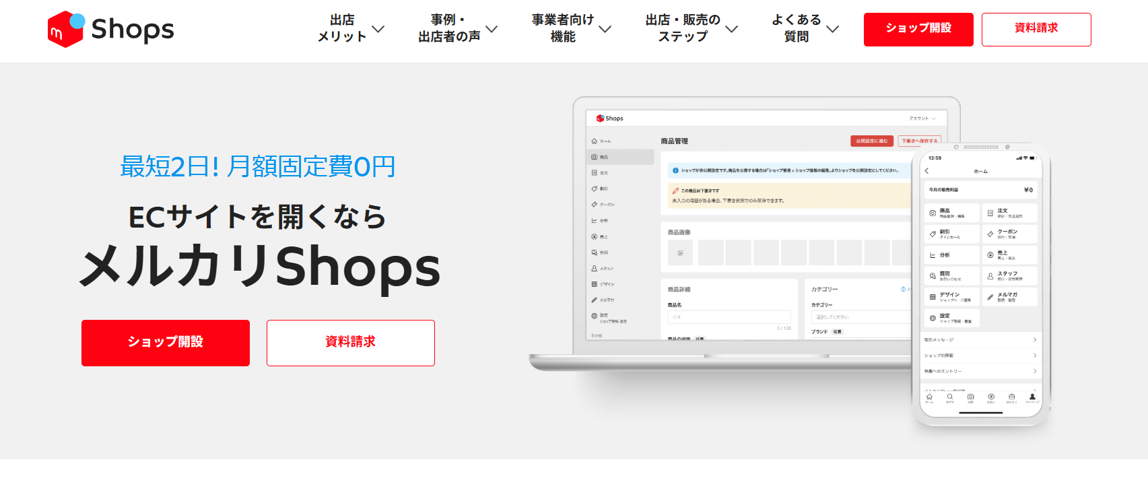Image resolution: width=1148 pixels, height=503 pixels.
Task: Click the red ショップ開設 button in header
Action: 918,30
